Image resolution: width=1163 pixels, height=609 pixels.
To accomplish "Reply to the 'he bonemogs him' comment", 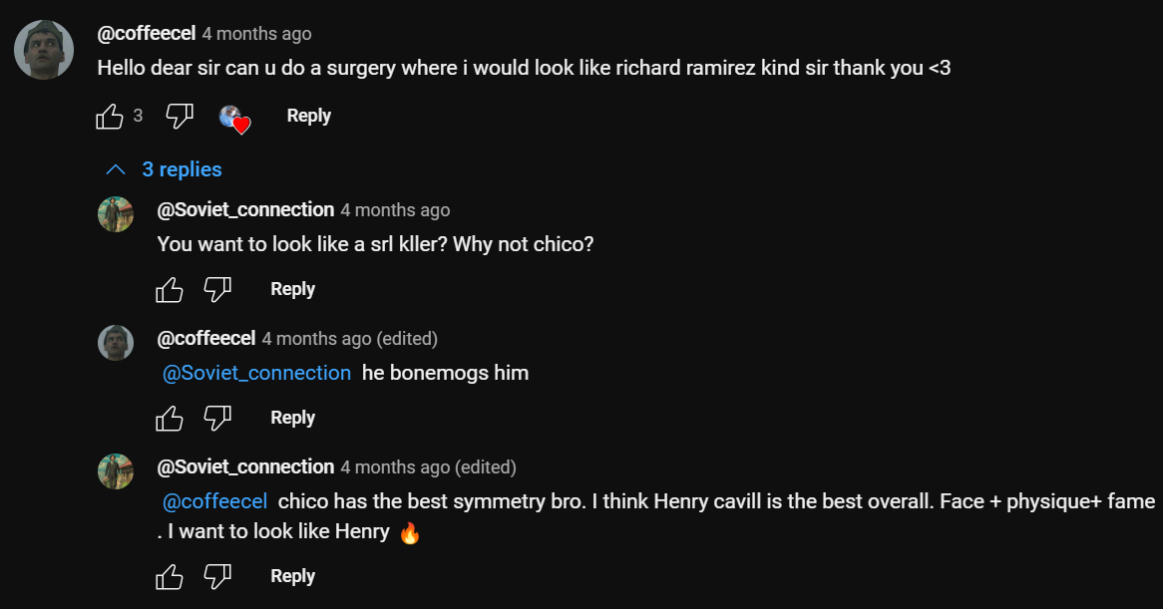I will pos(292,418).
